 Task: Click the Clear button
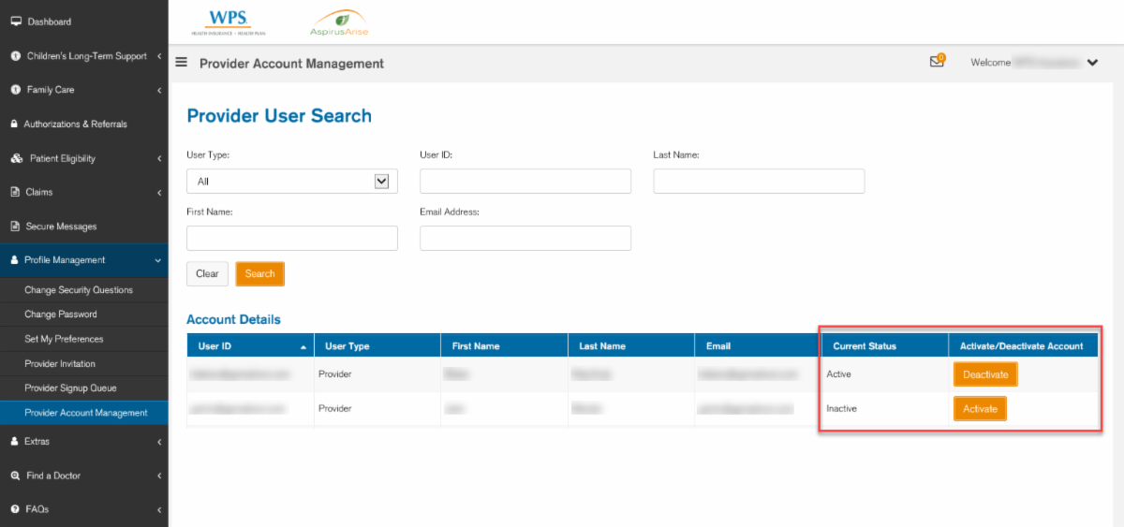click(207, 274)
